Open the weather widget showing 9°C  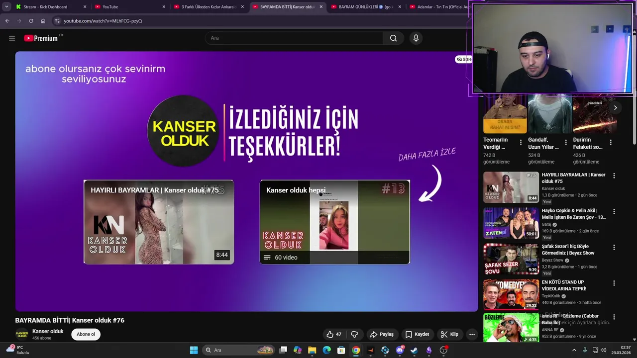tap(17, 350)
